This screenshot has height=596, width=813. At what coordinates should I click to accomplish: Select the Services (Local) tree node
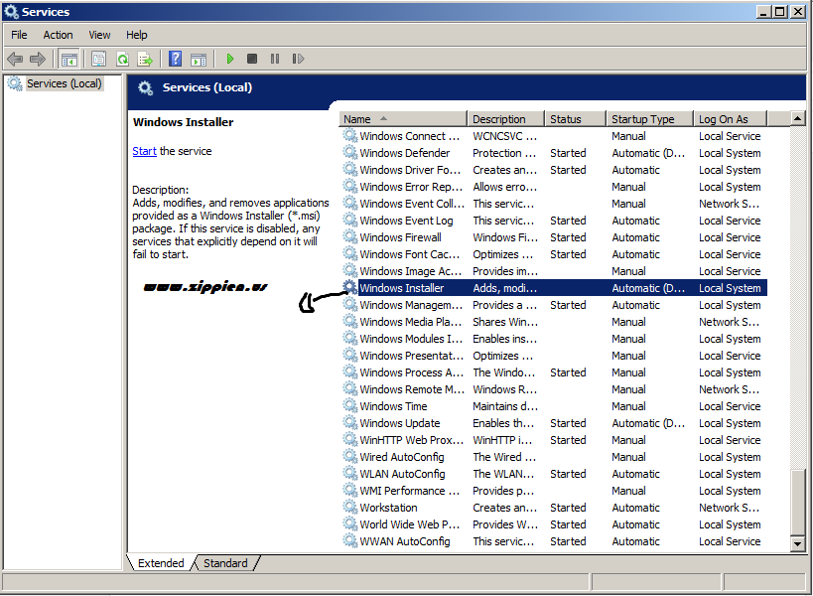[x=65, y=83]
